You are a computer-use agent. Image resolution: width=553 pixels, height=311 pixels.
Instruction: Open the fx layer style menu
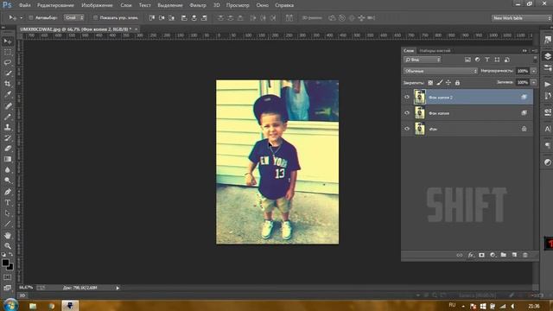(471, 255)
